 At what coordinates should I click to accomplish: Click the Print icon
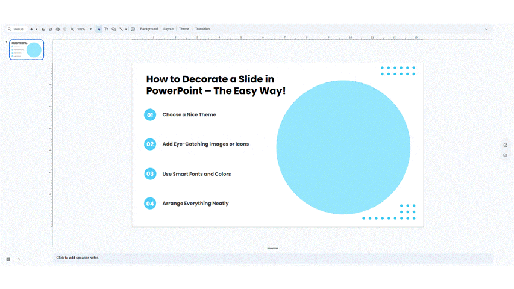click(x=58, y=29)
